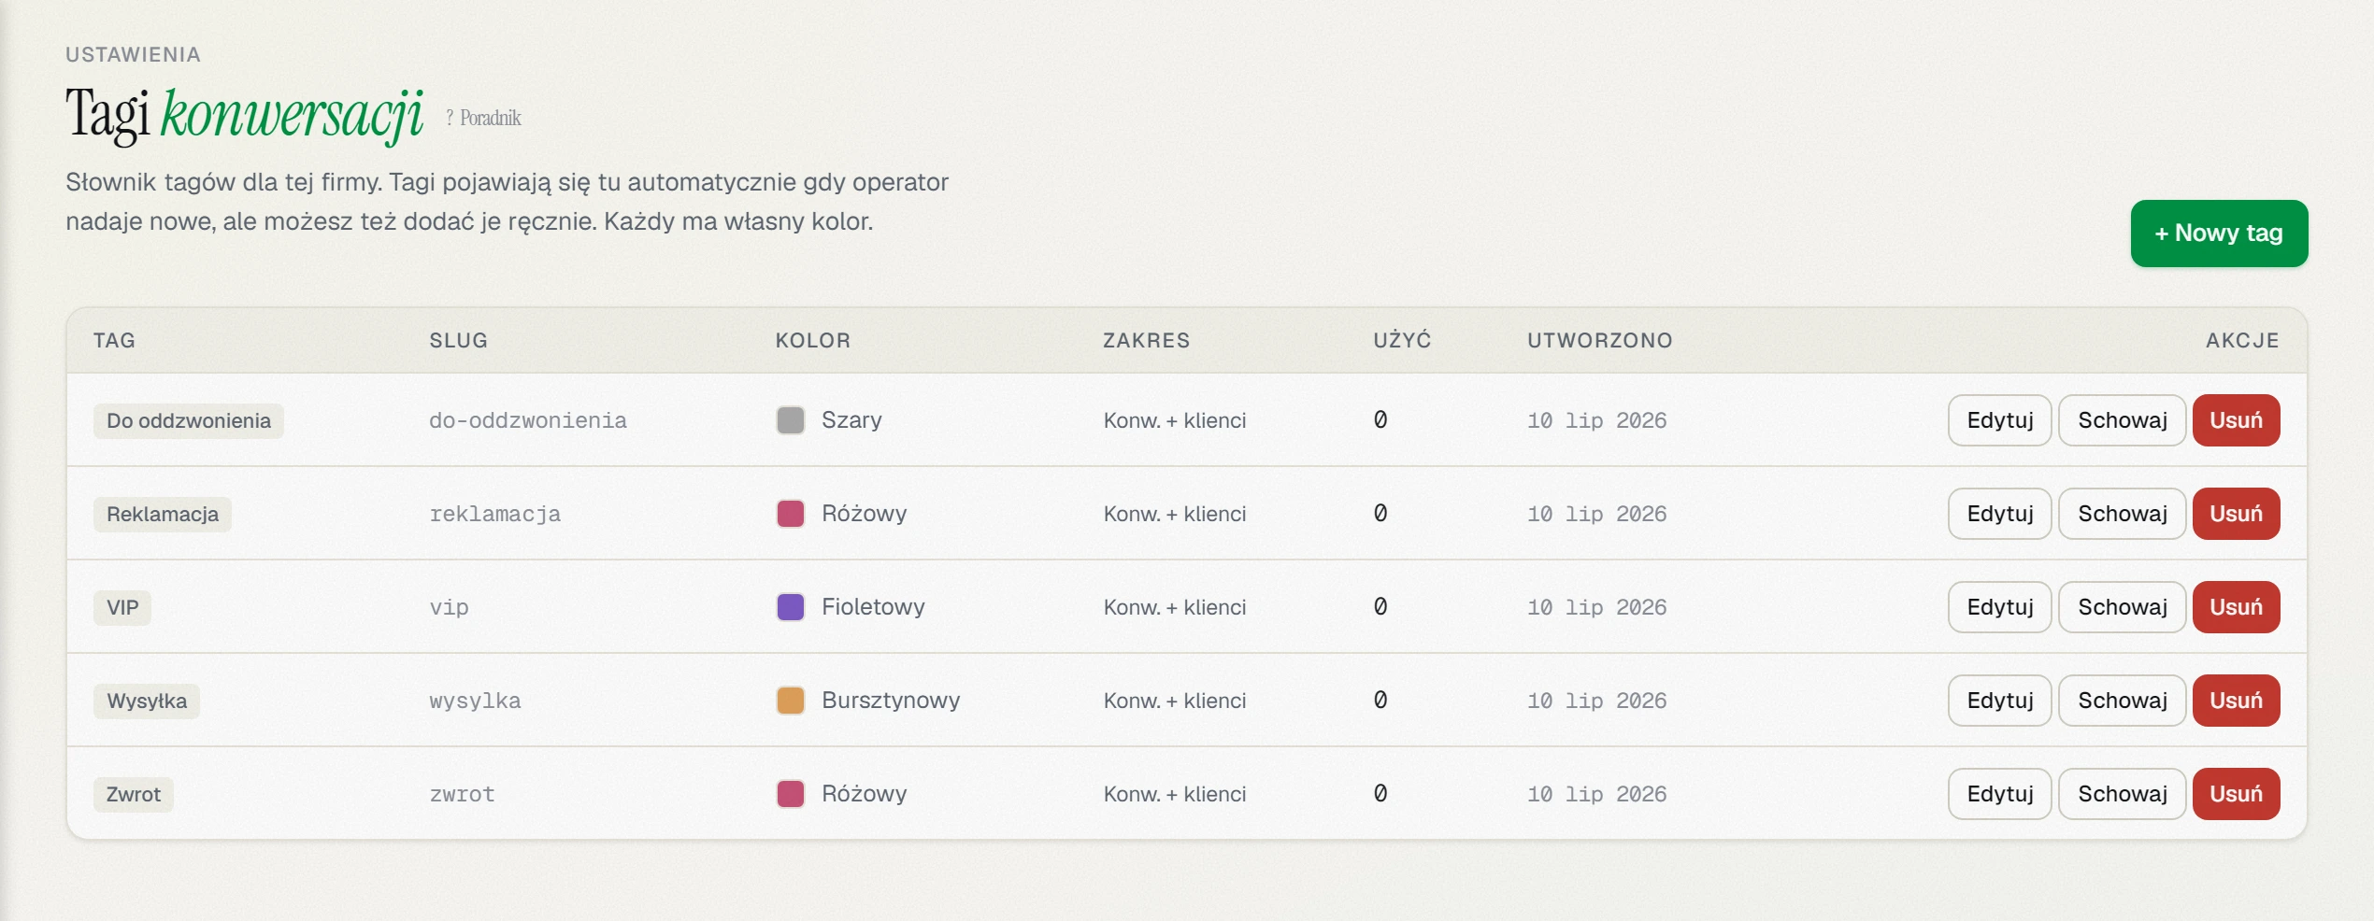Select the Wysyłka tag chip
The width and height of the screenshot is (2374, 921).
147,701
